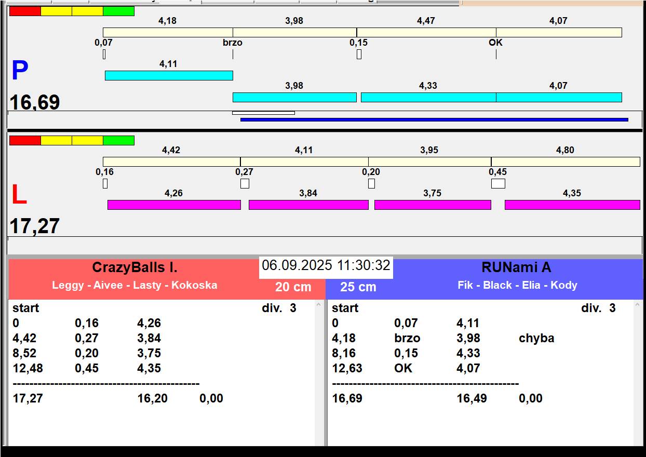Click the 12,48 split in CrazyBalls results

[x=28, y=368]
